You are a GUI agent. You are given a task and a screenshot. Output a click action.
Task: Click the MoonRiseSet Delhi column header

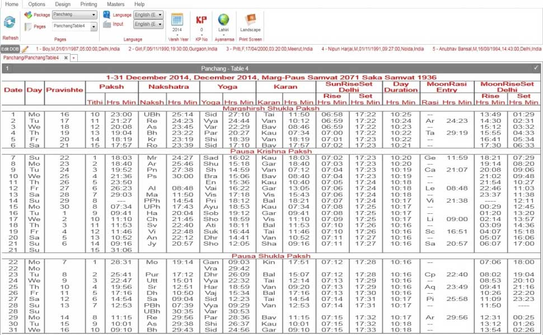(x=507, y=87)
